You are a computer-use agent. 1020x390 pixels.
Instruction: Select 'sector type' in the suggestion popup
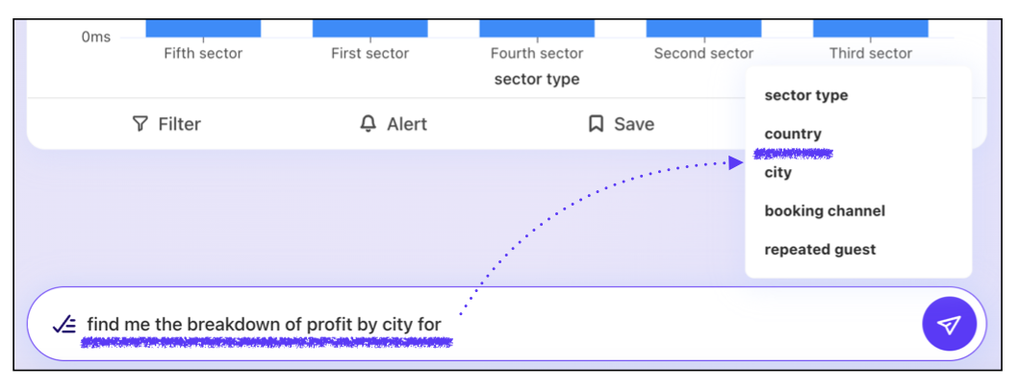tap(805, 95)
